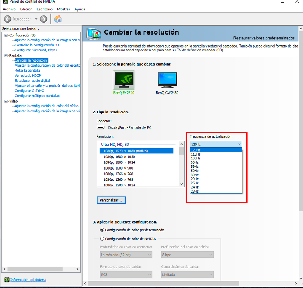
Task: Choose 100Hz from the refresh rate list
Action: pyautogui.click(x=216, y=158)
